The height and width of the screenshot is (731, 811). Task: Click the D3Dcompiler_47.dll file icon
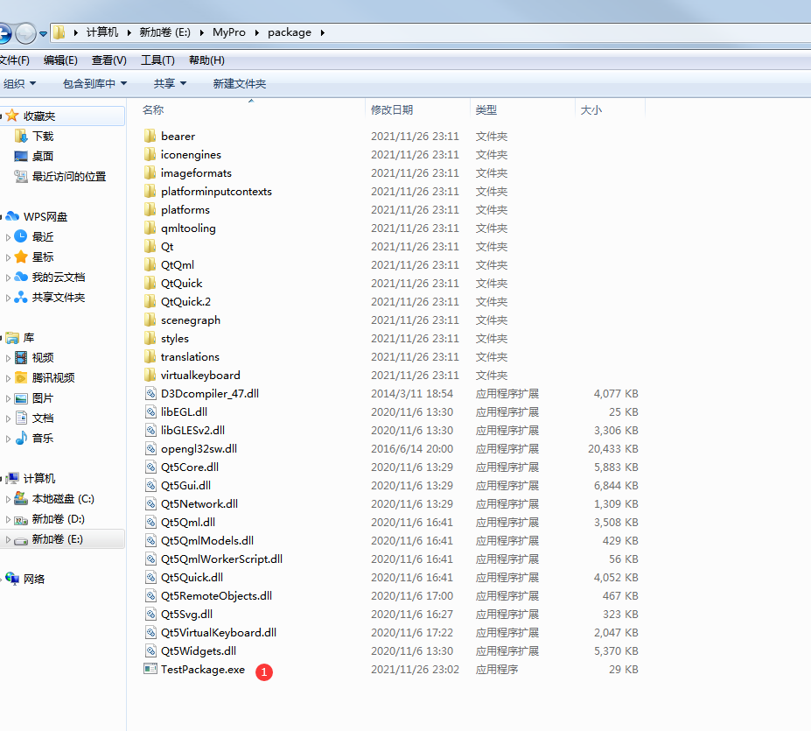(150, 393)
